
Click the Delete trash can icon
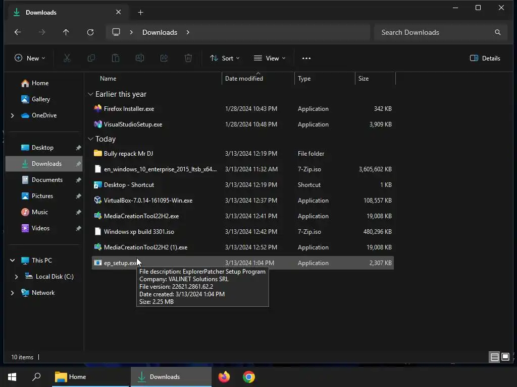tap(188, 58)
